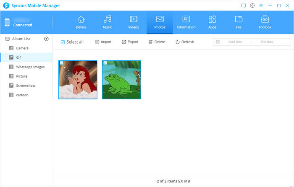Click the End date field

coord(267,42)
